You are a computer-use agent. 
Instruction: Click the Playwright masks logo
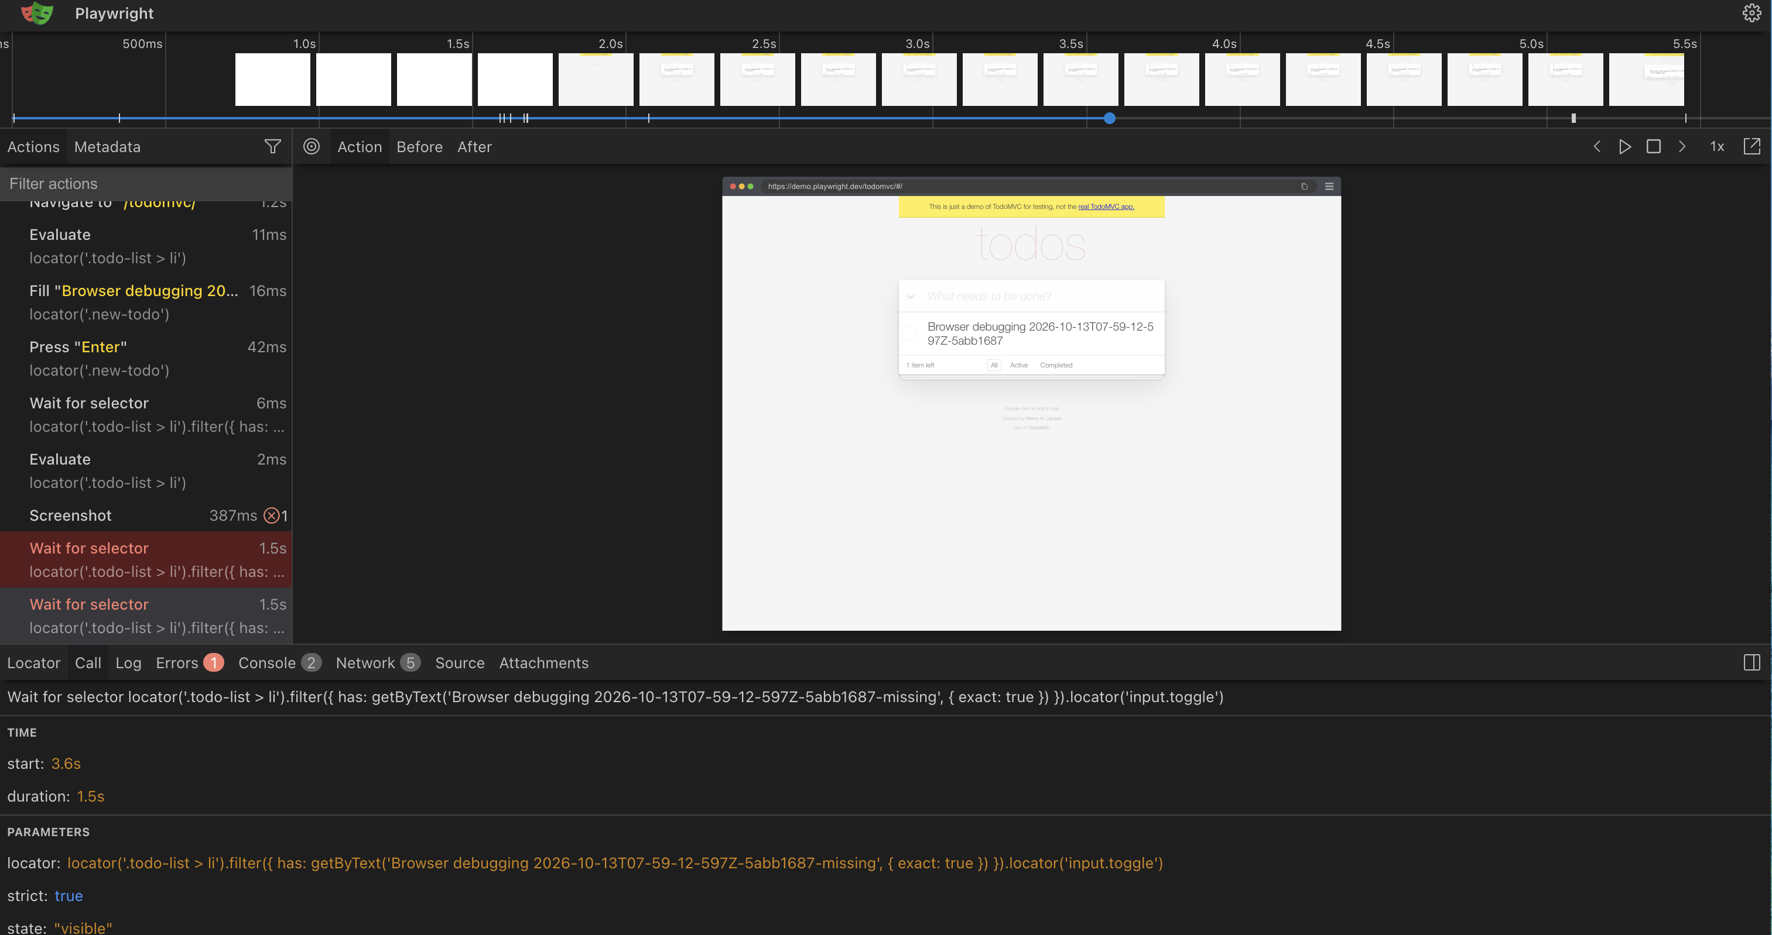[x=37, y=13]
